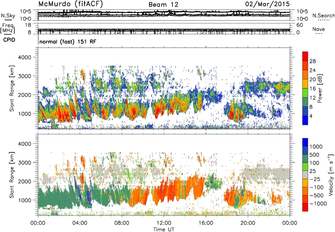Click the noise time series strip
This screenshot has width=335, height=232.
click(x=164, y=15)
